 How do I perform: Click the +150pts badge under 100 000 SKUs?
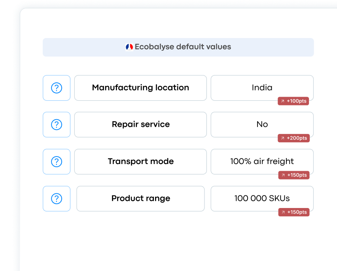294,212
